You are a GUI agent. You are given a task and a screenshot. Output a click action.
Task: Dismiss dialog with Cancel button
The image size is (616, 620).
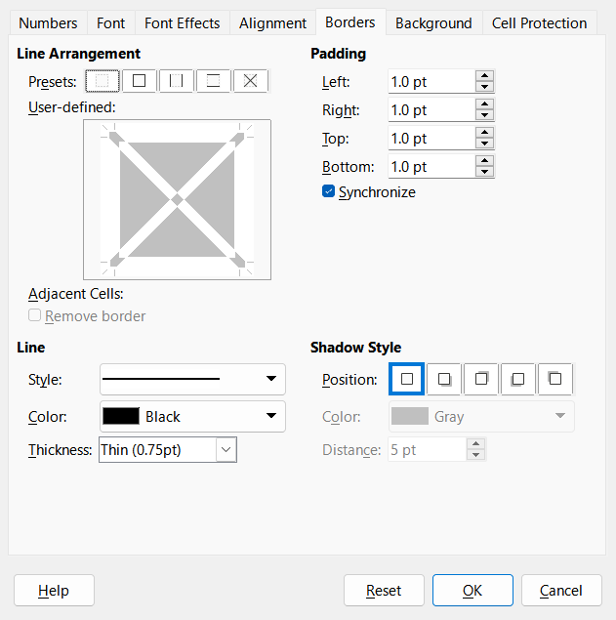561,591
